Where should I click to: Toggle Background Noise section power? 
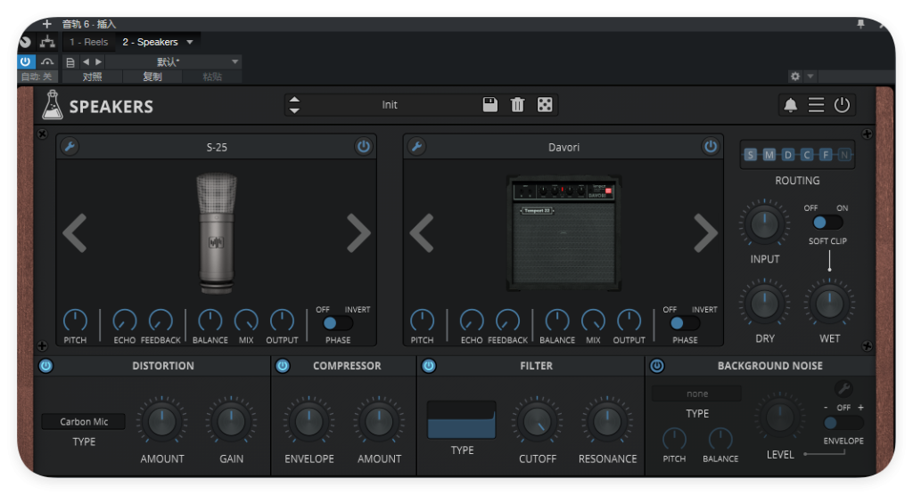tap(657, 366)
